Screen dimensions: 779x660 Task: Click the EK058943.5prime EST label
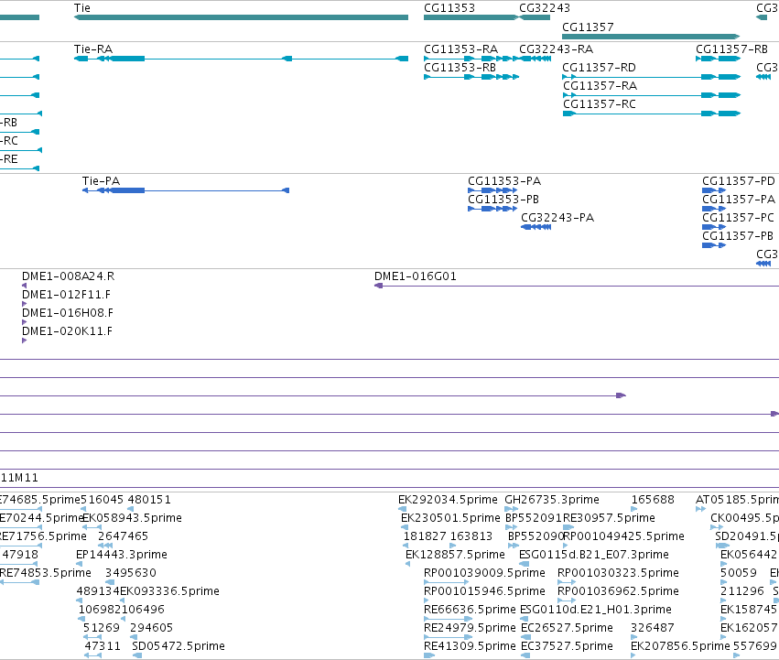tap(132, 518)
